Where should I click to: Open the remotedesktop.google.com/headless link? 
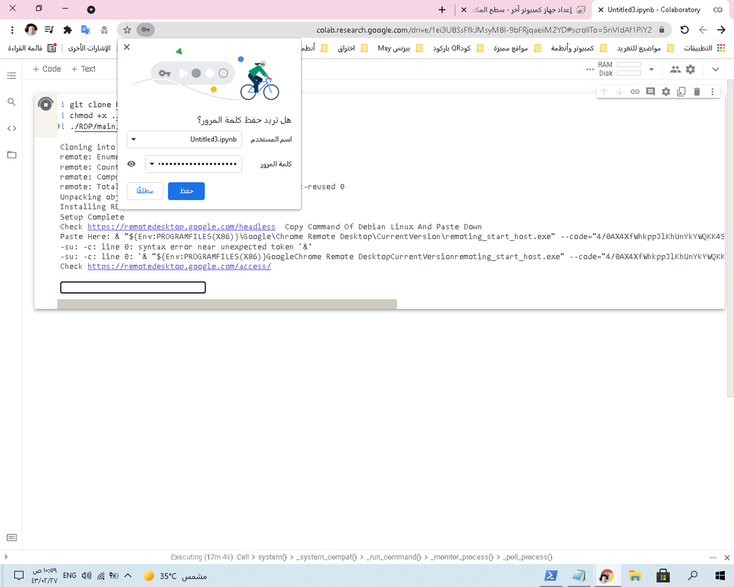[x=181, y=227]
